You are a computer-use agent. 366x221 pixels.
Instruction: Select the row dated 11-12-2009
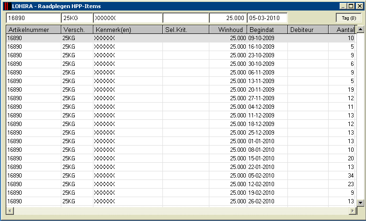181,116
